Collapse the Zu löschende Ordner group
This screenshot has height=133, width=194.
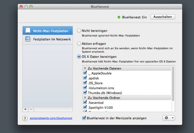[85, 97]
